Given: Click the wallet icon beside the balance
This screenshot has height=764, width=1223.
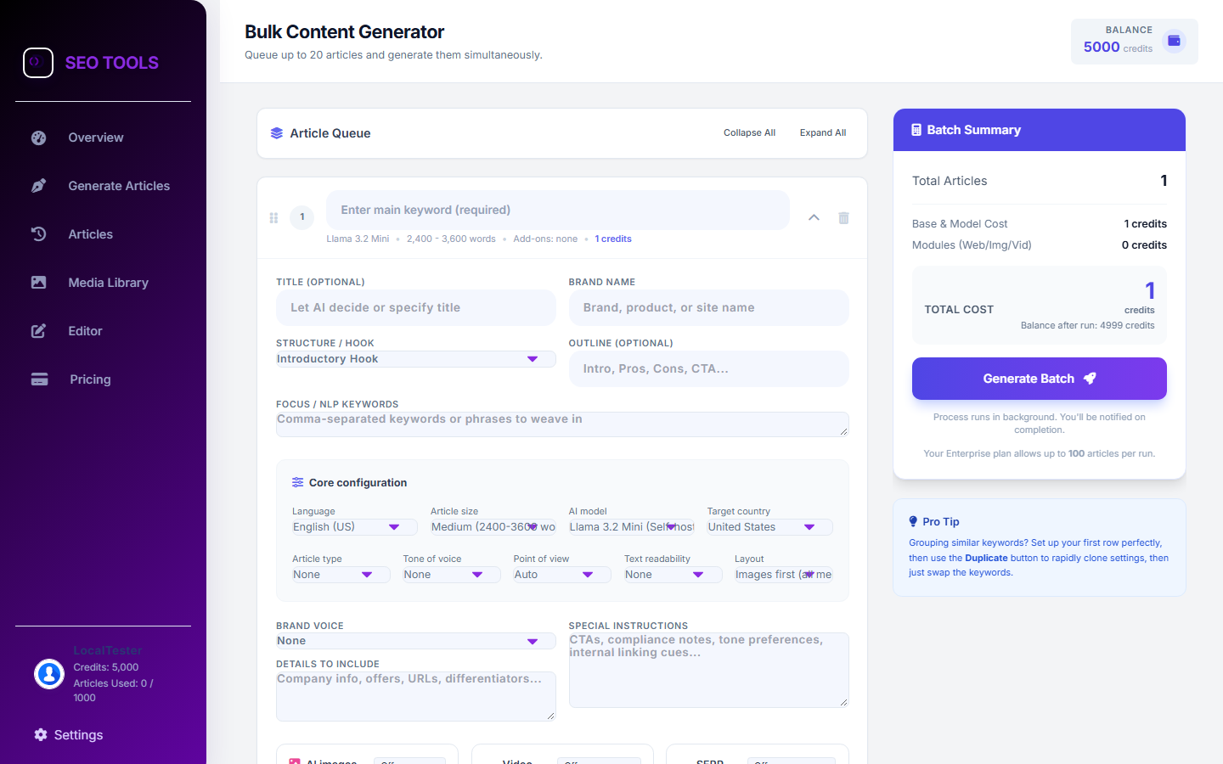Looking at the screenshot, I should tap(1174, 41).
